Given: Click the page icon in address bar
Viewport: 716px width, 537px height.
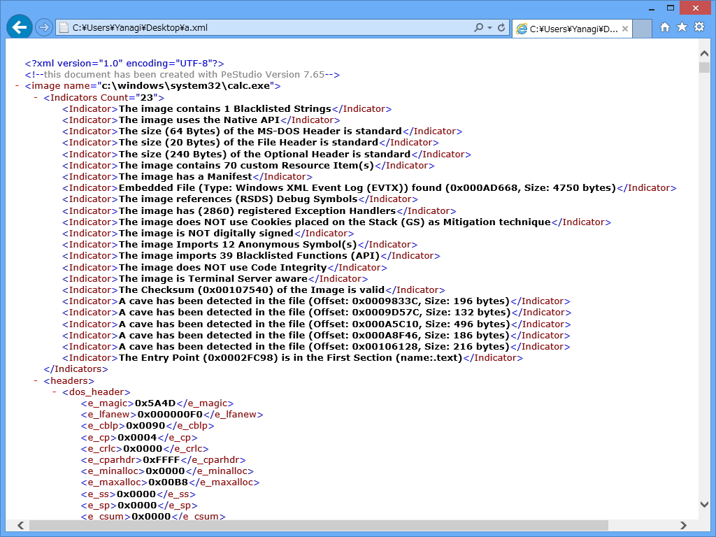Looking at the screenshot, I should [64, 27].
